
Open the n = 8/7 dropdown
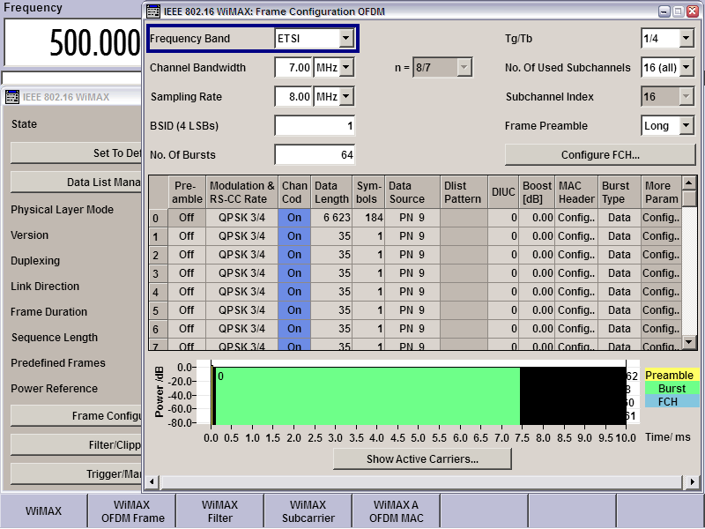tap(464, 68)
